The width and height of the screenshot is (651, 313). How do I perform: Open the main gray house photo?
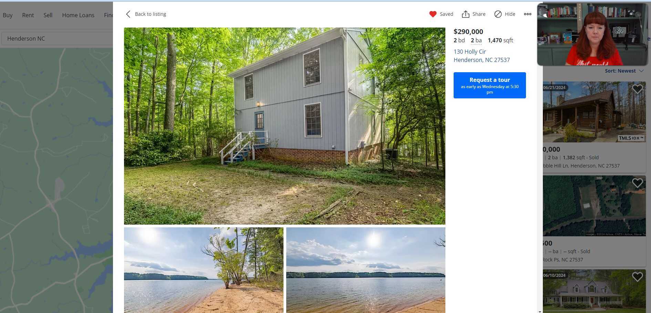(285, 126)
